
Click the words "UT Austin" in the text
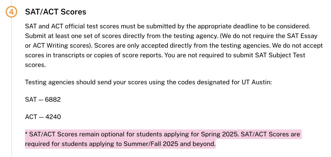tap(256, 82)
